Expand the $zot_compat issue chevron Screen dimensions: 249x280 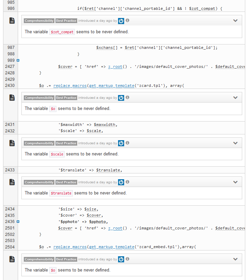pos(235,21)
